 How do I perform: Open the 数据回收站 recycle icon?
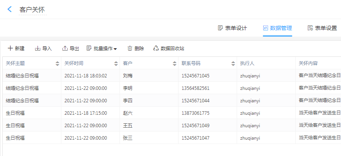click(156, 48)
